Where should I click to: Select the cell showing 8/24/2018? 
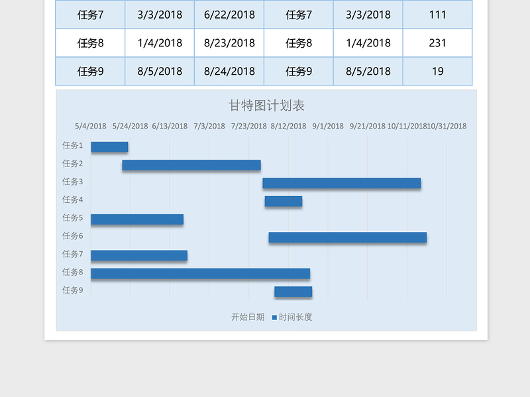tap(229, 71)
